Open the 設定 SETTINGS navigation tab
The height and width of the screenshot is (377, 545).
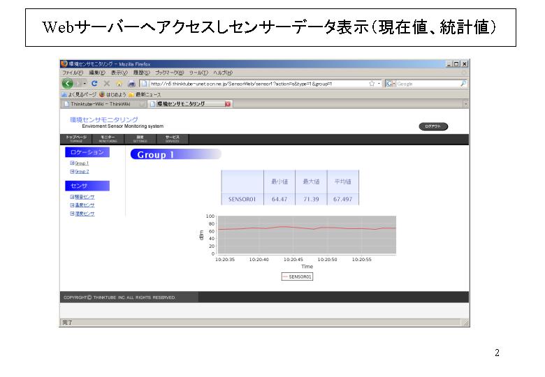[140, 138]
